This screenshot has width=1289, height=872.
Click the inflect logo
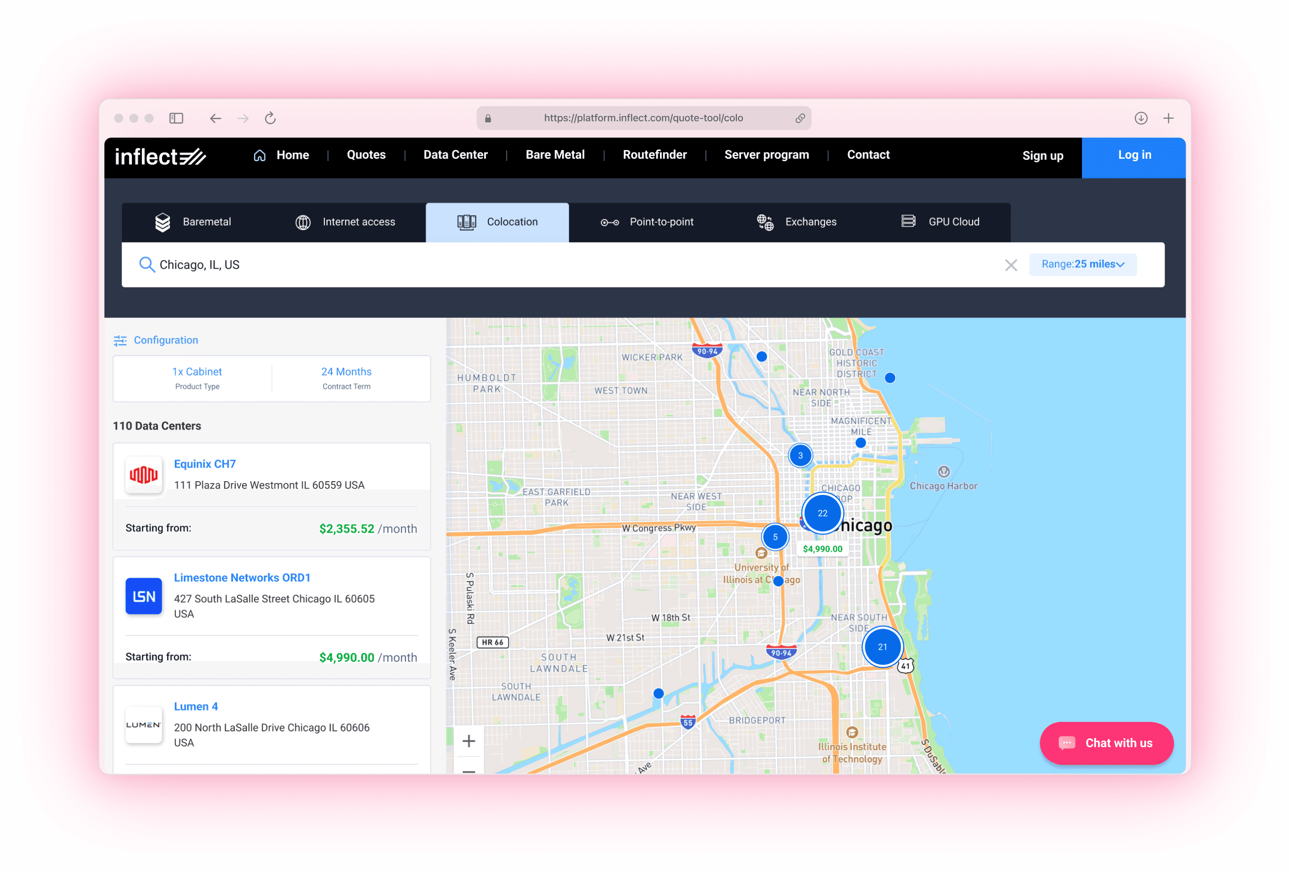(160, 157)
